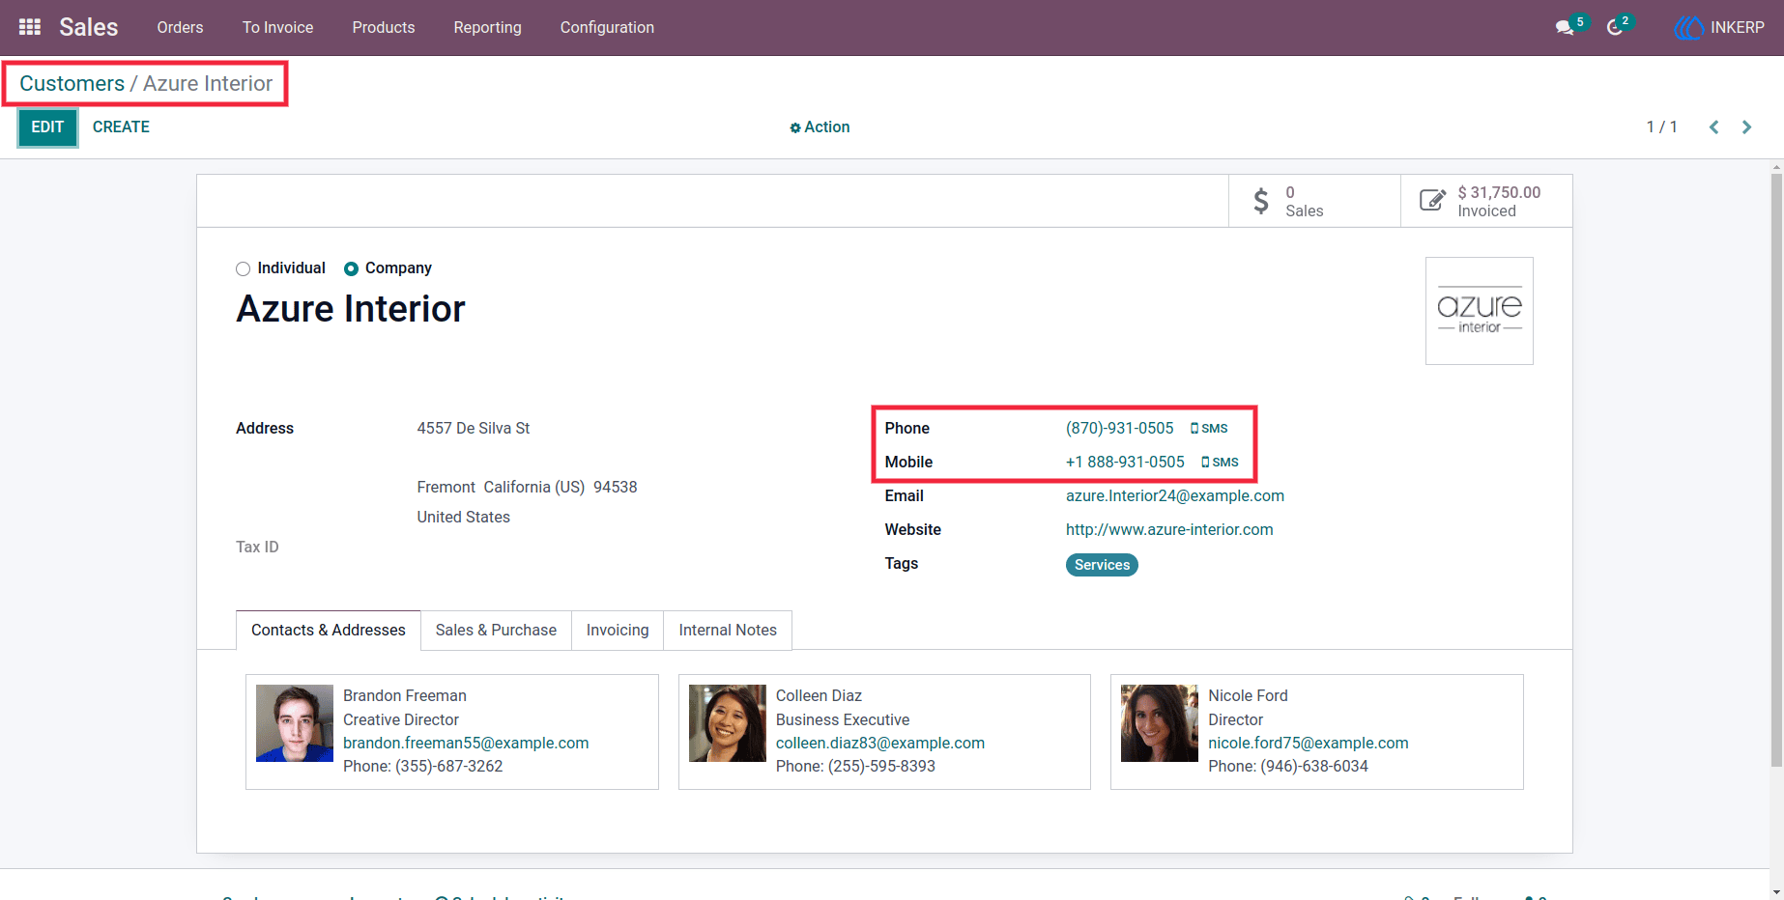Go back to Customers breadcrumb
Screen dimensions: 1784x900
coord(72,84)
